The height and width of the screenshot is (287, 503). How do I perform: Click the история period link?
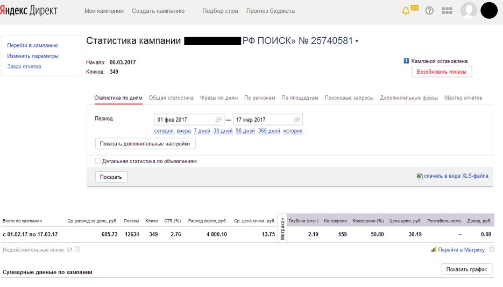coord(293,131)
